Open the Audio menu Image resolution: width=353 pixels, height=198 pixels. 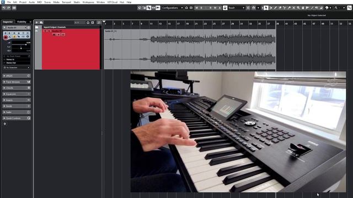(x=32, y=2)
